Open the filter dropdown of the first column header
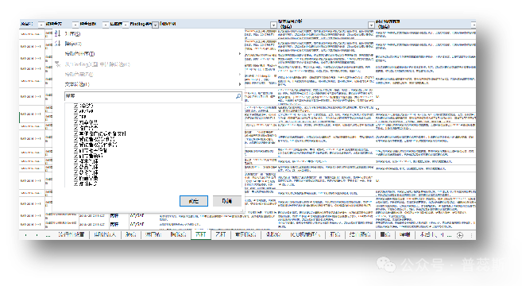Image resolution: width=522 pixels, height=286 pixels. (41, 25)
